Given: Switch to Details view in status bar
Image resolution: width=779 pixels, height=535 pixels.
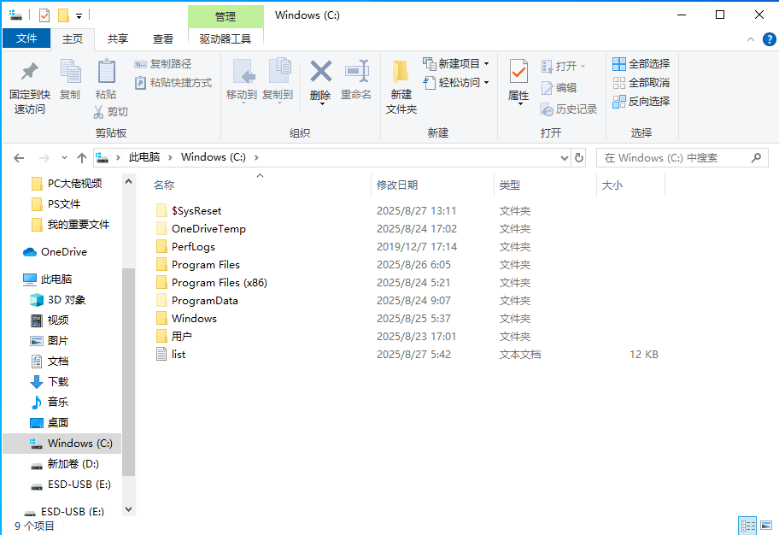Looking at the screenshot, I should (x=747, y=526).
